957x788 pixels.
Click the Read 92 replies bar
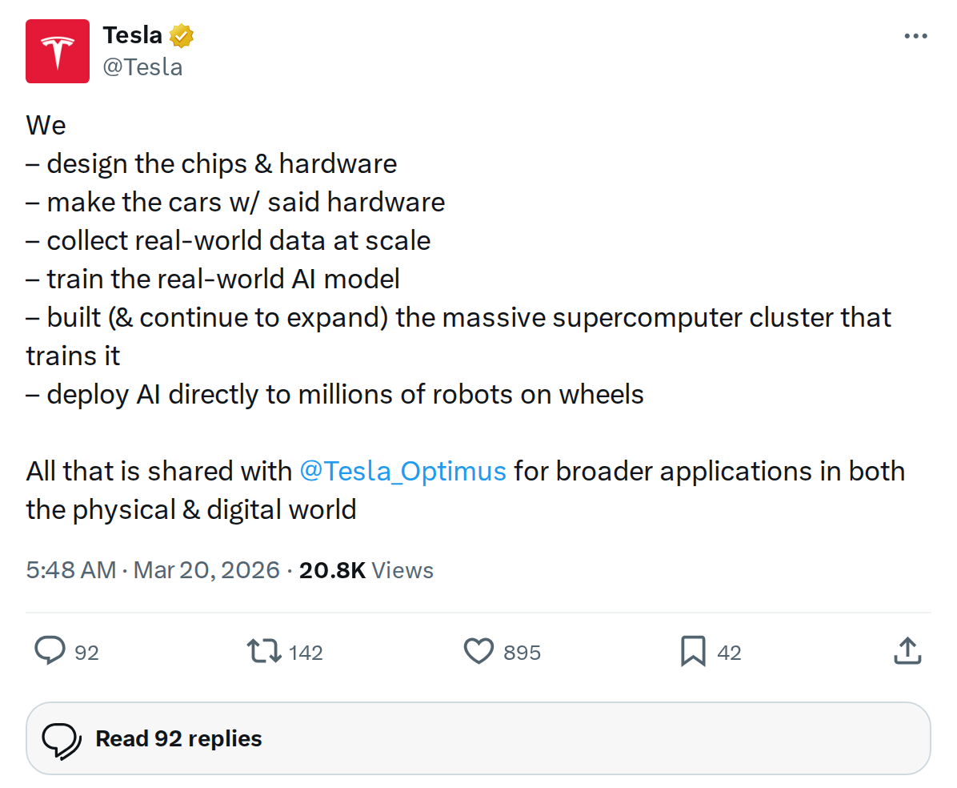[478, 738]
